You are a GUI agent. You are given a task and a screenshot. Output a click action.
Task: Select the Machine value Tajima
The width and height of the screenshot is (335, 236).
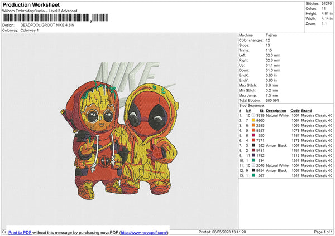coord(271,35)
